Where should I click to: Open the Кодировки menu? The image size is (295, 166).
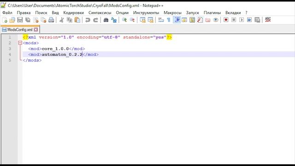(74, 12)
